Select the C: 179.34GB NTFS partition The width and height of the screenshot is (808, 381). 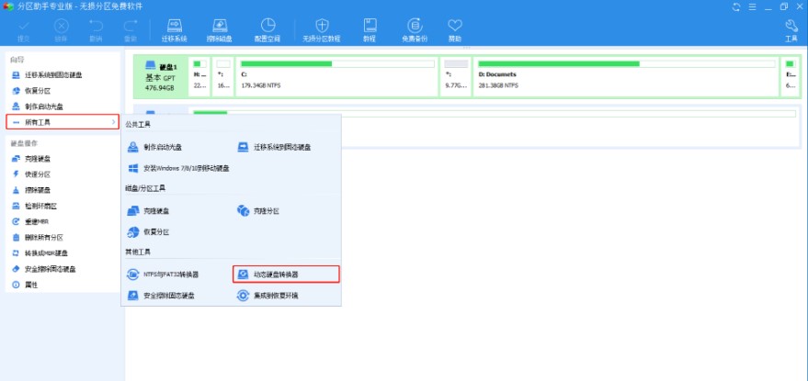coord(337,75)
